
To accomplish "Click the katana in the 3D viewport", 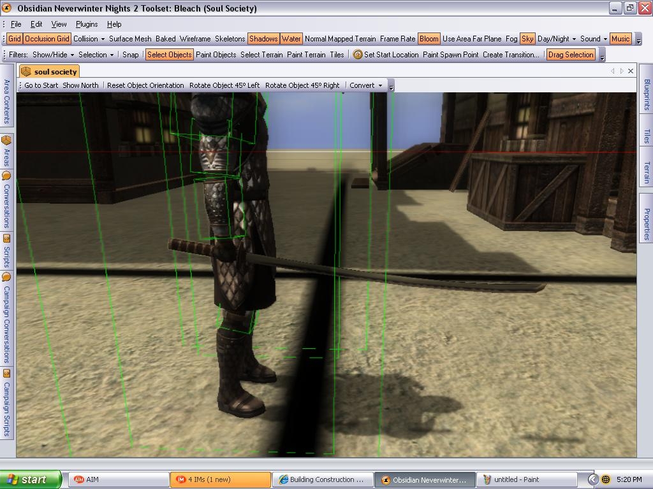I will pyautogui.click(x=383, y=271).
